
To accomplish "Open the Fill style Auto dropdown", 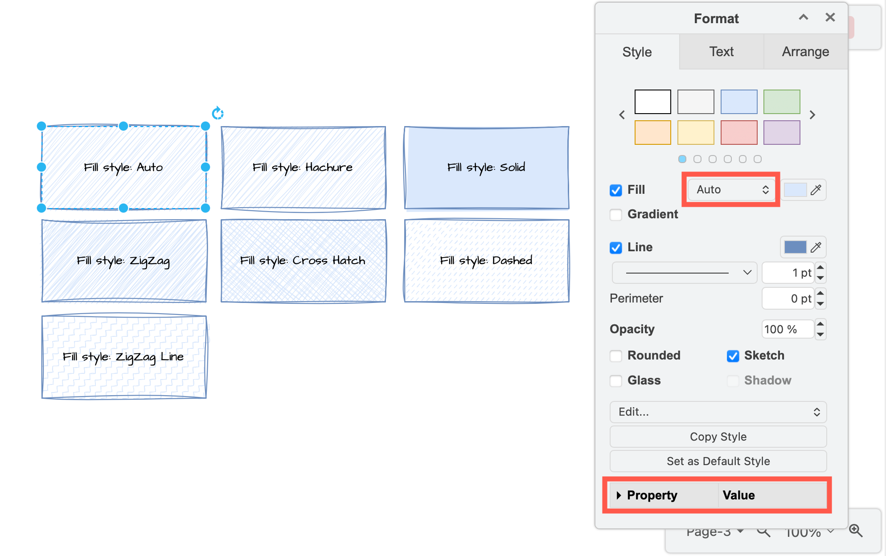I will pos(730,189).
